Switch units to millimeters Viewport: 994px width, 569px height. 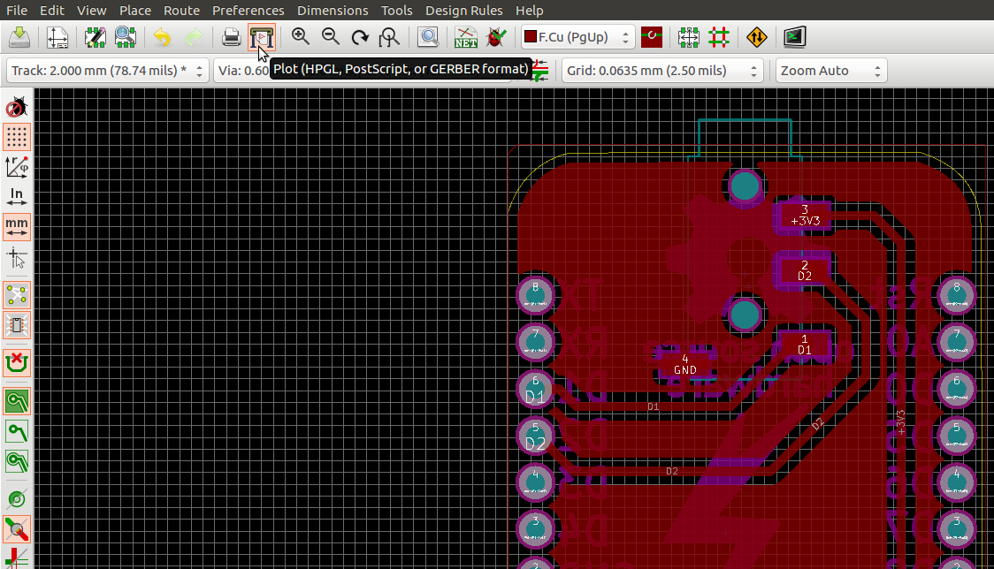[17, 227]
